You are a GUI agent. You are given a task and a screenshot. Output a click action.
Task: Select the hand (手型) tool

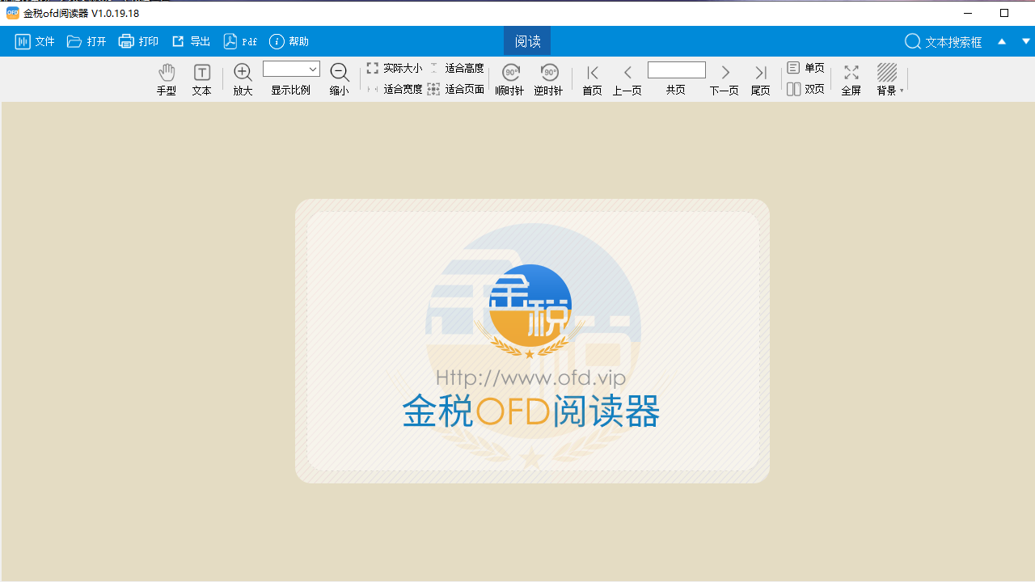[166, 79]
